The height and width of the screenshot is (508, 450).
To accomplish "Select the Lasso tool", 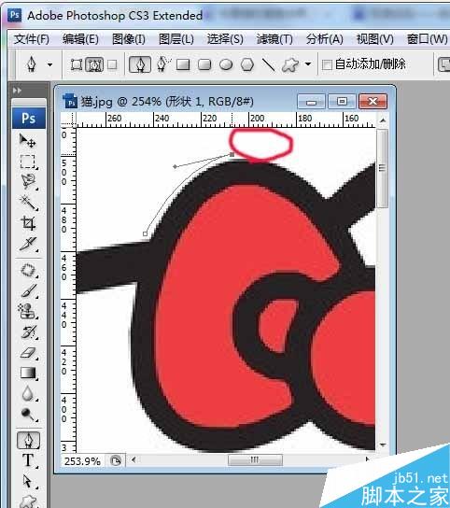I will (x=28, y=181).
